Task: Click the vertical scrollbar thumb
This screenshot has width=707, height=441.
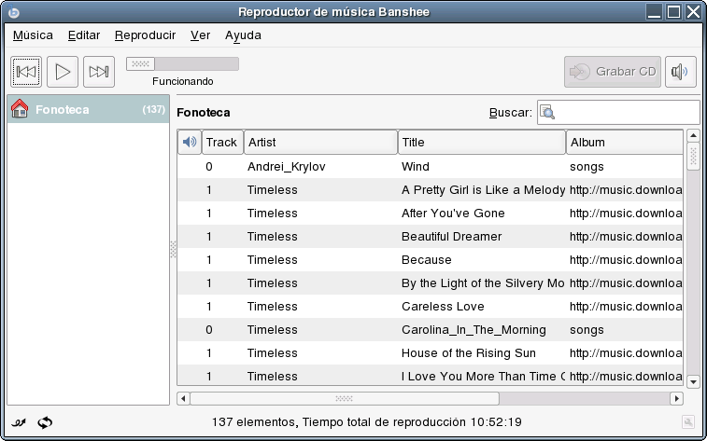Action: point(693,156)
